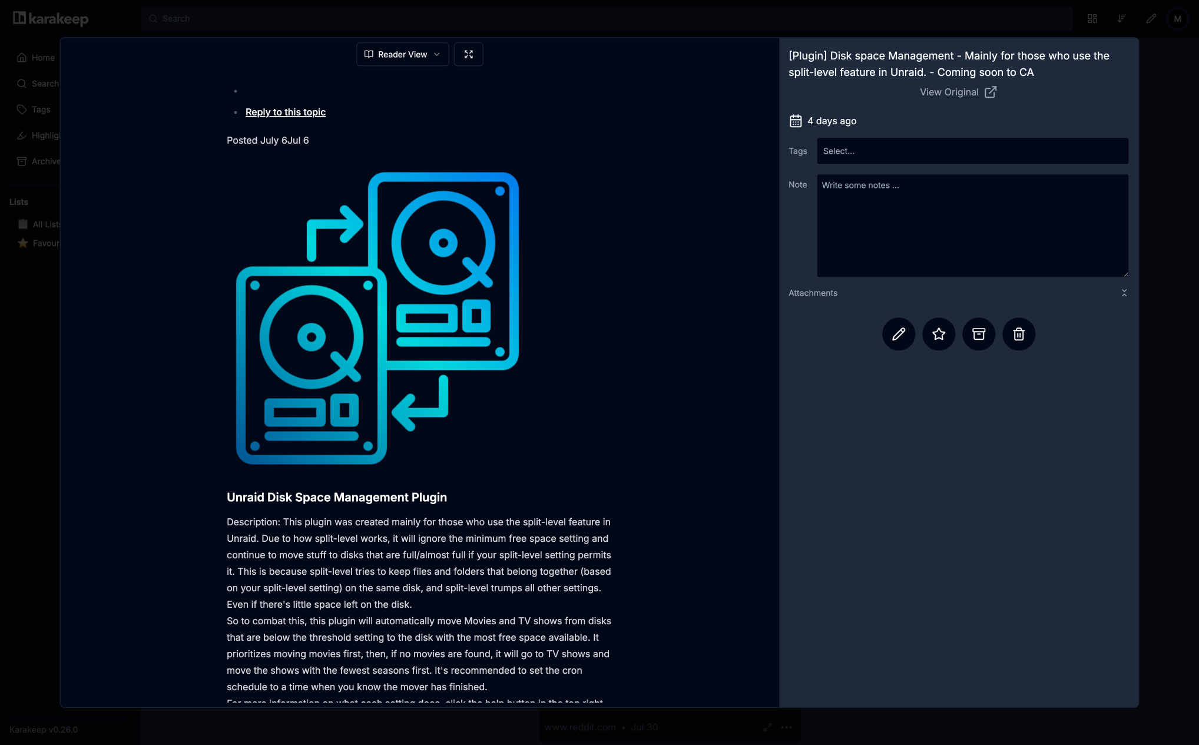The width and height of the screenshot is (1199, 745).
Task: Click the pencil edit bookmark button
Action: click(x=899, y=334)
